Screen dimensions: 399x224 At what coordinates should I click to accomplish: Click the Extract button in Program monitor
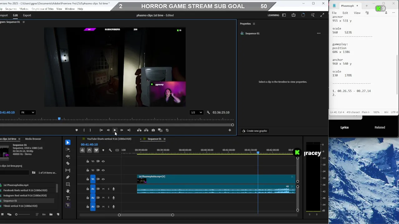pos(146,130)
